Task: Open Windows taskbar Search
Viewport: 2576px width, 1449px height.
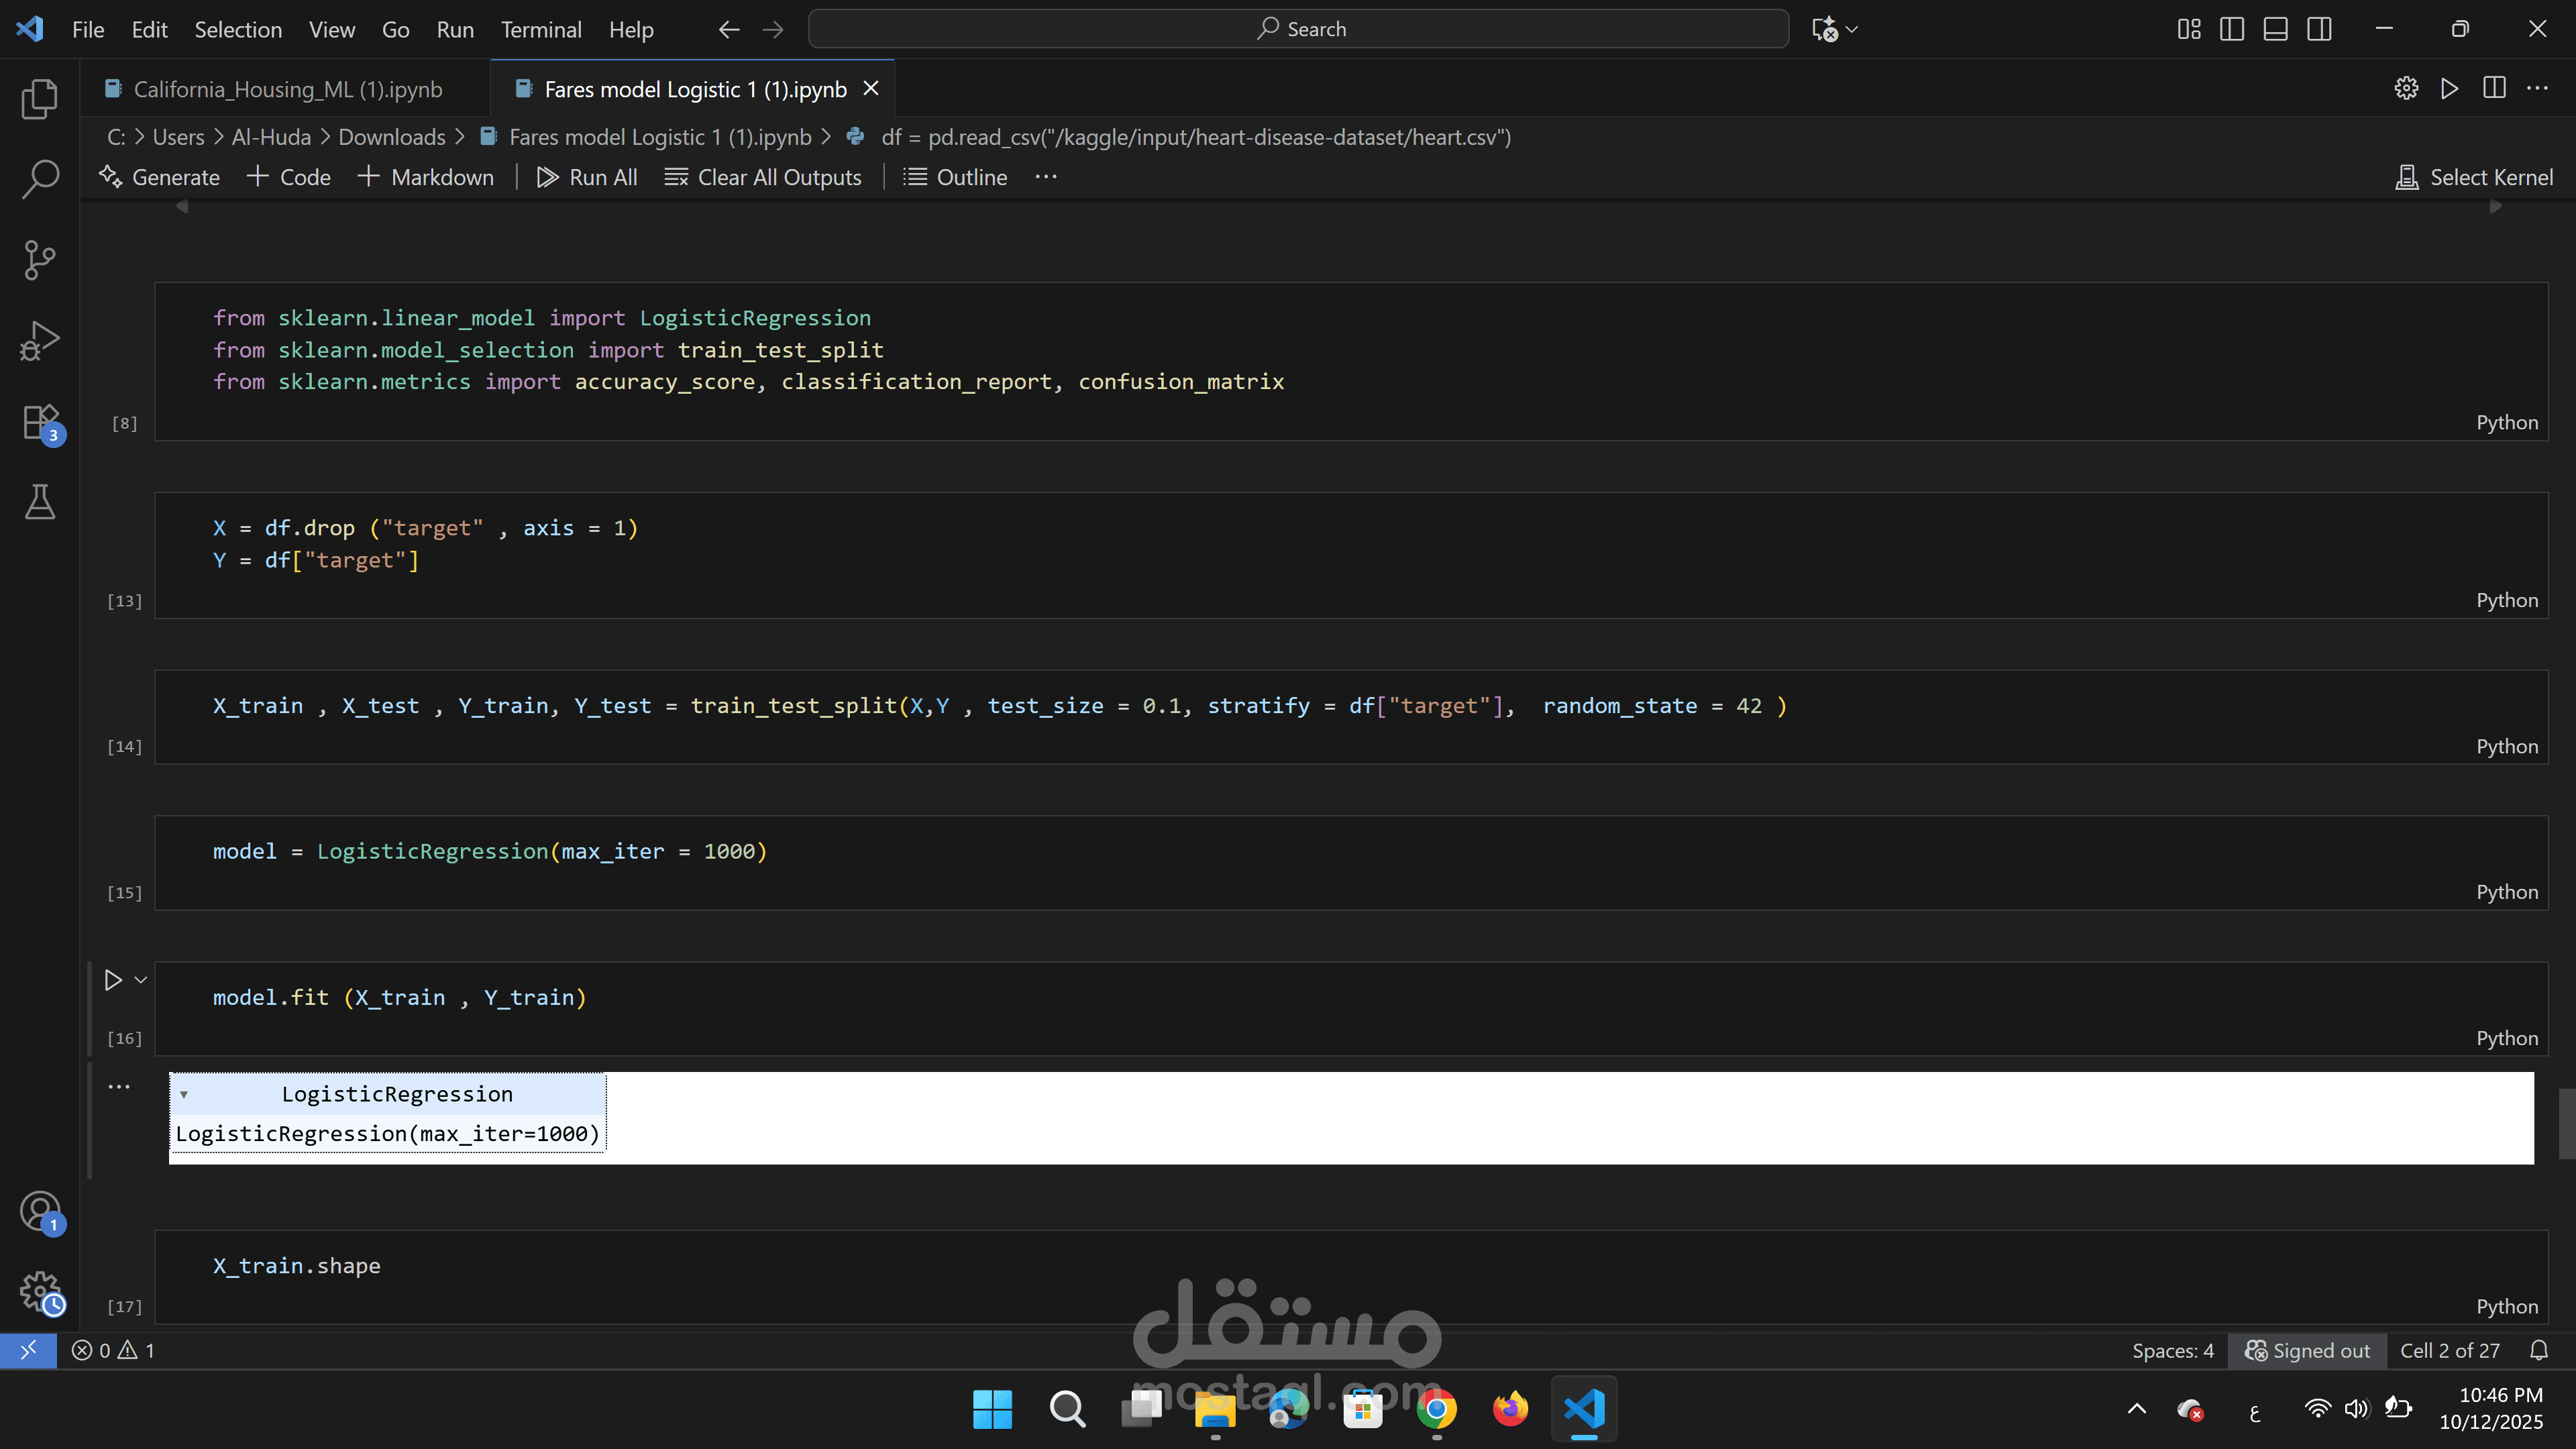Action: [1067, 1409]
